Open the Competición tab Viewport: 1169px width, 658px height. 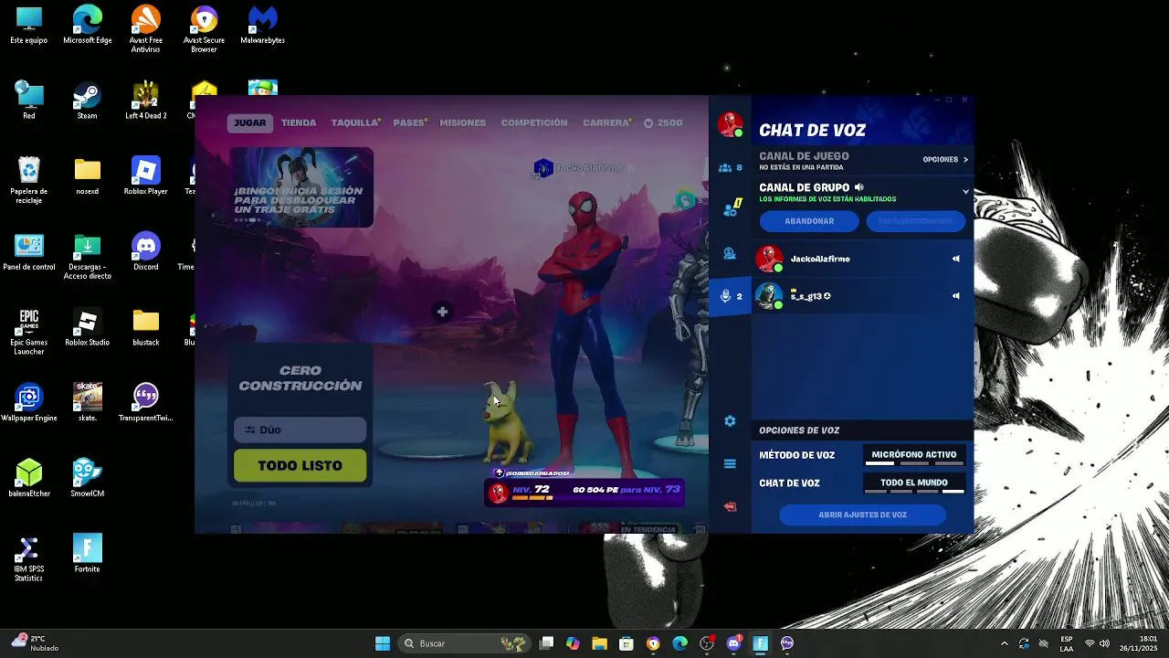[x=534, y=122]
